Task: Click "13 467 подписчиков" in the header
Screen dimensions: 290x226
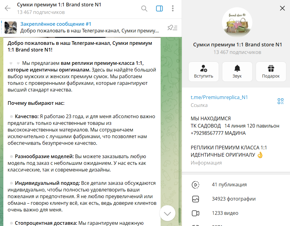Action: (41, 12)
